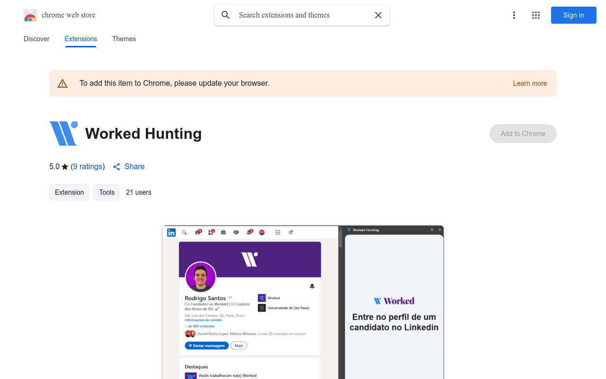The height and width of the screenshot is (379, 606).
Task: Open the Learn more link
Action: click(x=530, y=83)
